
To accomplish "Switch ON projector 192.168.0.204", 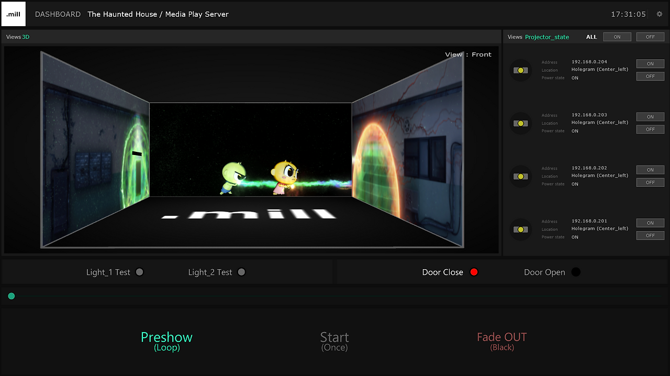I will coord(650,64).
